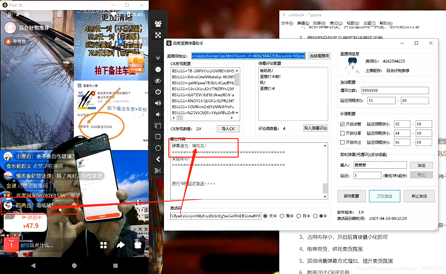This screenshot has height=274, width=446.
Task: Open Typora 格式(O) menu
Action: pyautogui.click(x=336, y=23)
